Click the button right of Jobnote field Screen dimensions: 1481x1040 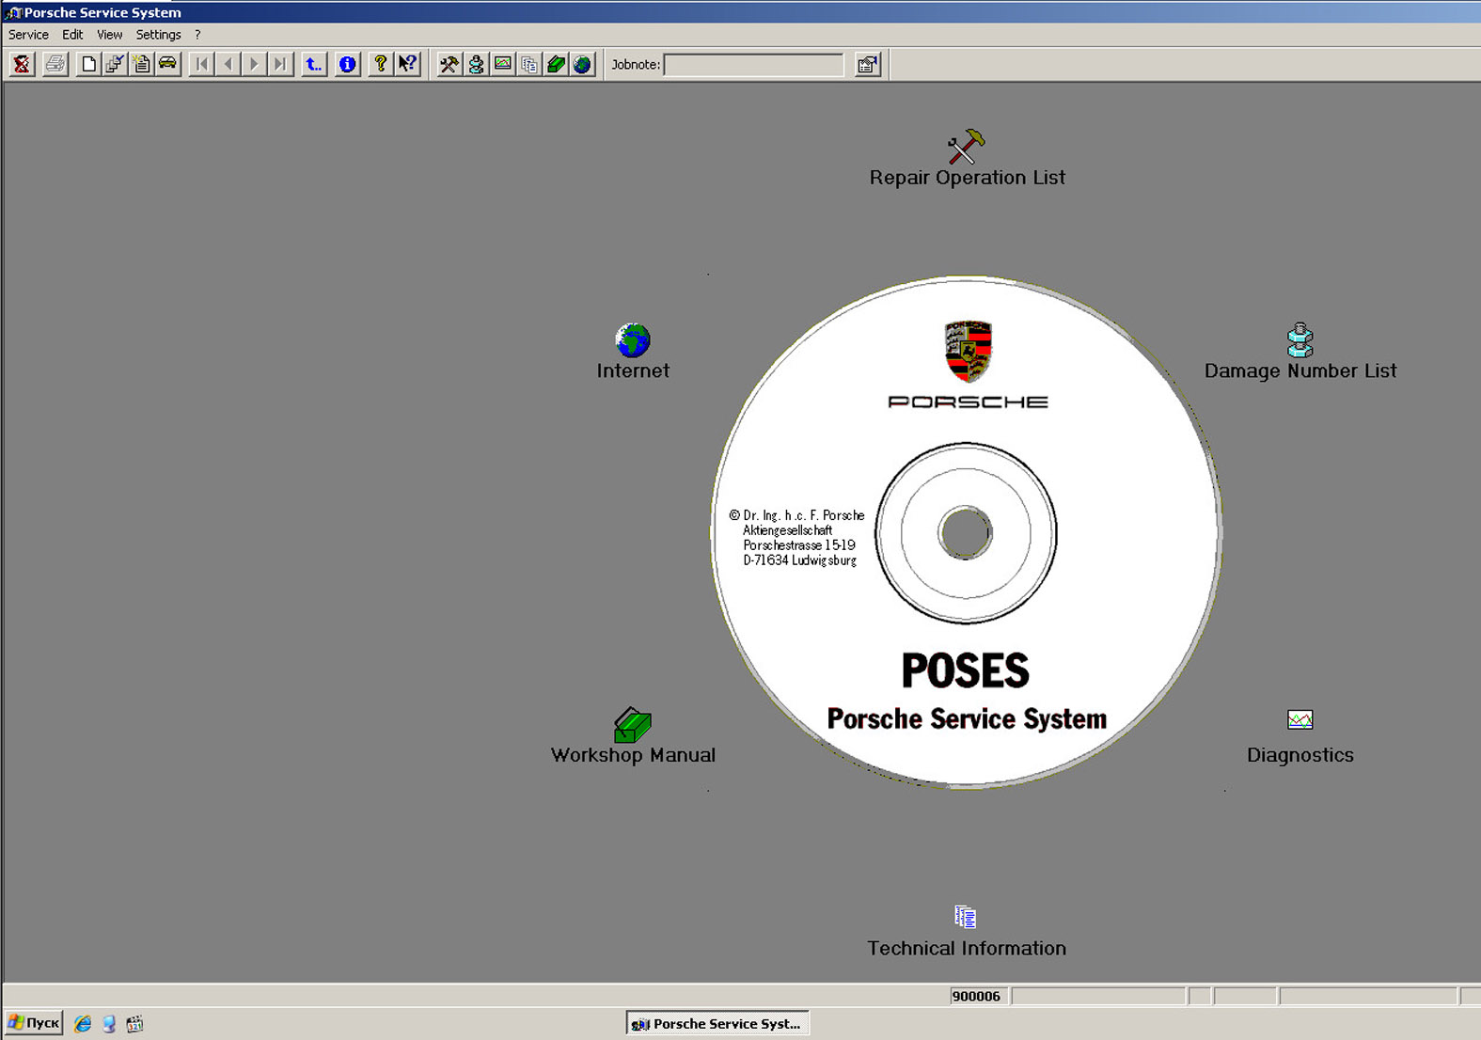click(x=867, y=64)
